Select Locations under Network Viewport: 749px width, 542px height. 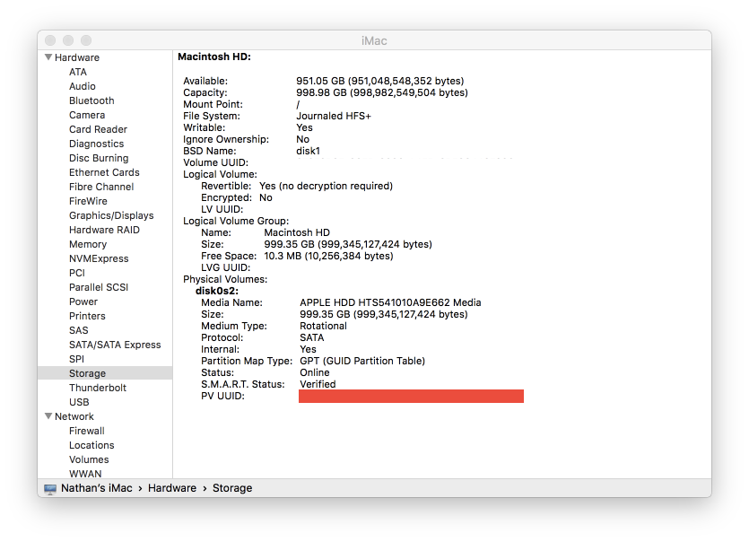[91, 445]
